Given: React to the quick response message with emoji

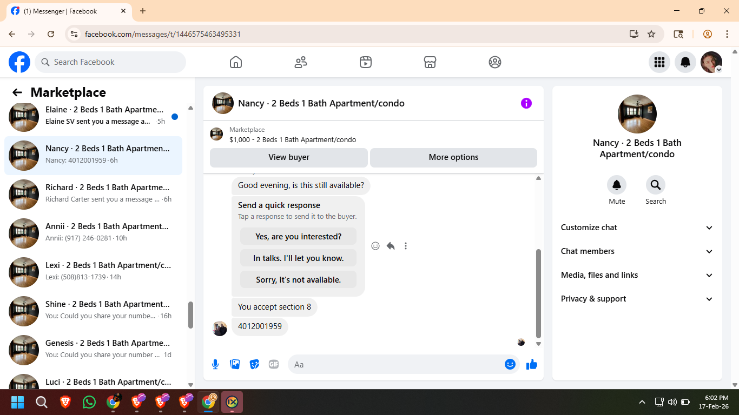Looking at the screenshot, I should 375,246.
